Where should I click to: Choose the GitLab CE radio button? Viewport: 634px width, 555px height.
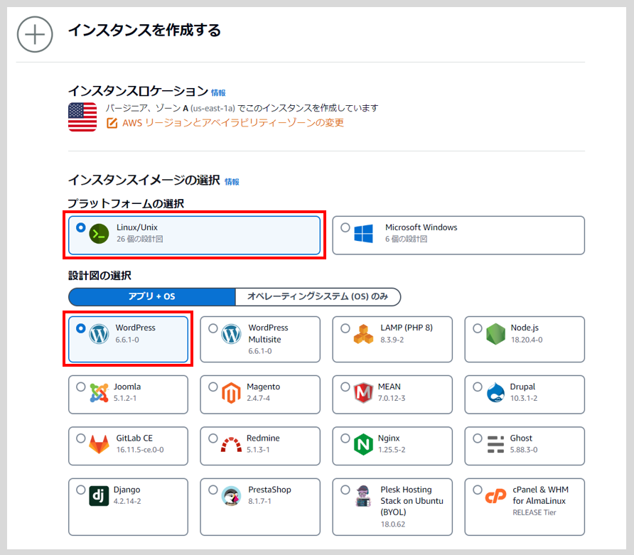(81, 438)
